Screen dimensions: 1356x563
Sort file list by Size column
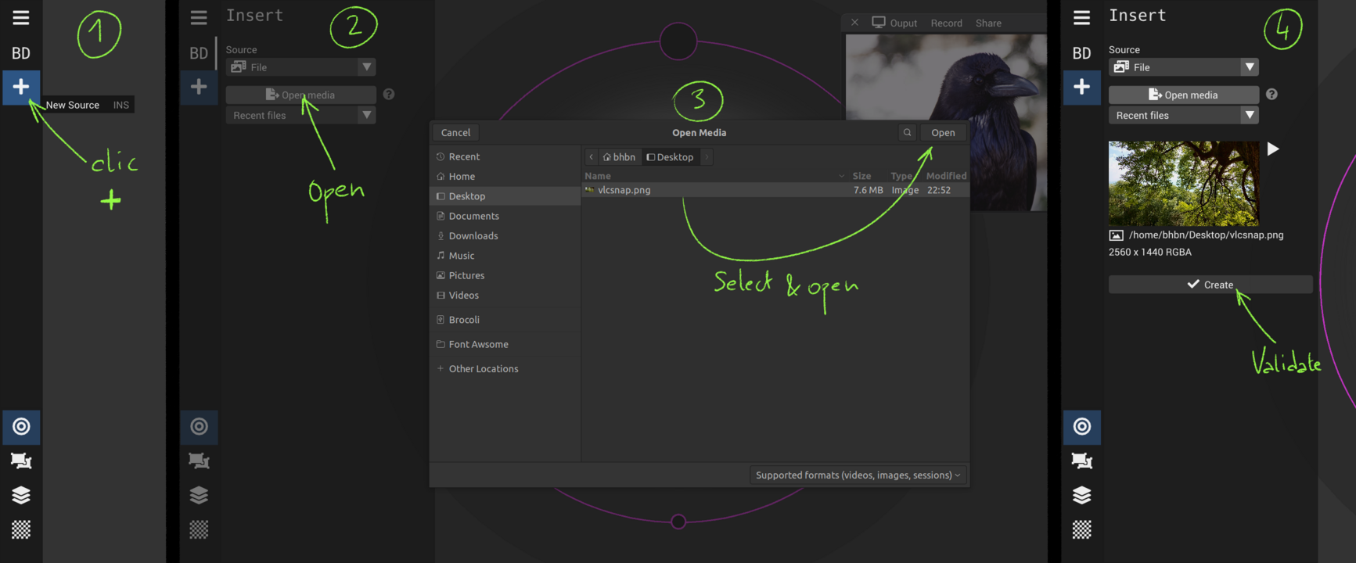click(x=861, y=176)
